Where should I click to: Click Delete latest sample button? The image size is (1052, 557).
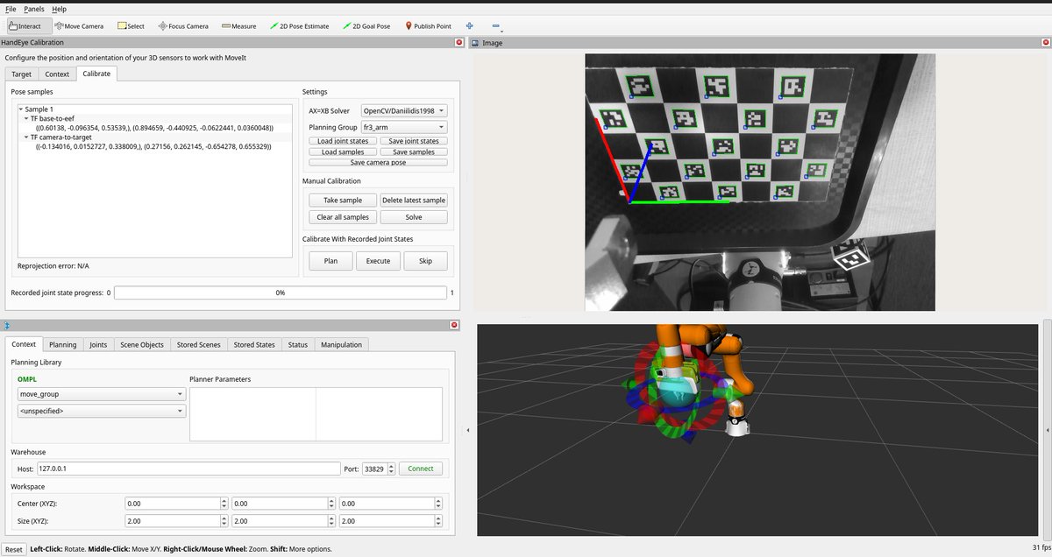coord(414,200)
